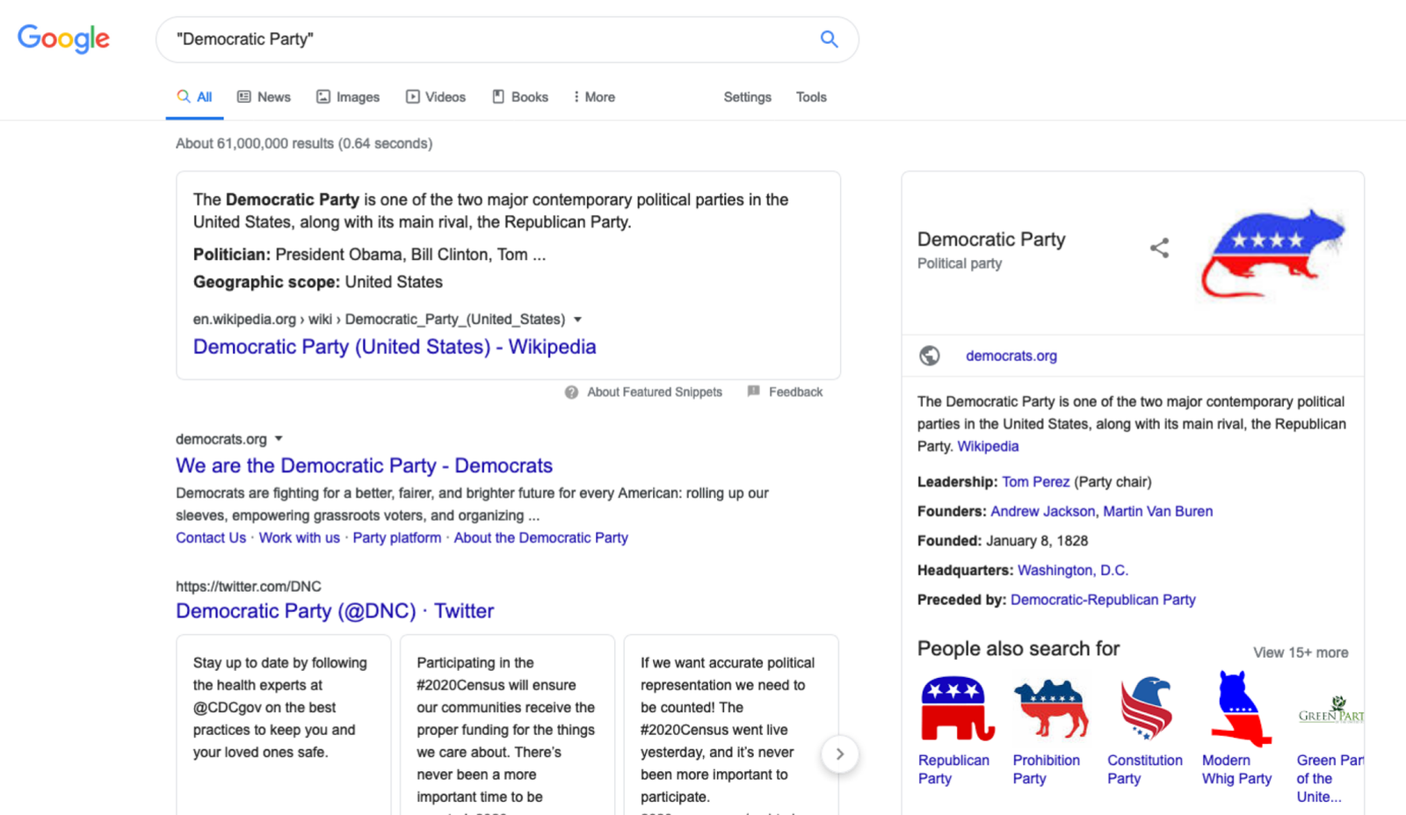Open tweet about following @CDCgov health experts
This screenshot has width=1406, height=815.
pyautogui.click(x=283, y=725)
